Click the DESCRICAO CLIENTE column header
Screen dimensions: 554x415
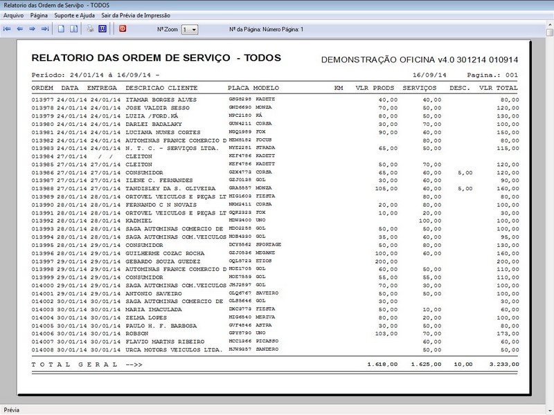[161, 88]
